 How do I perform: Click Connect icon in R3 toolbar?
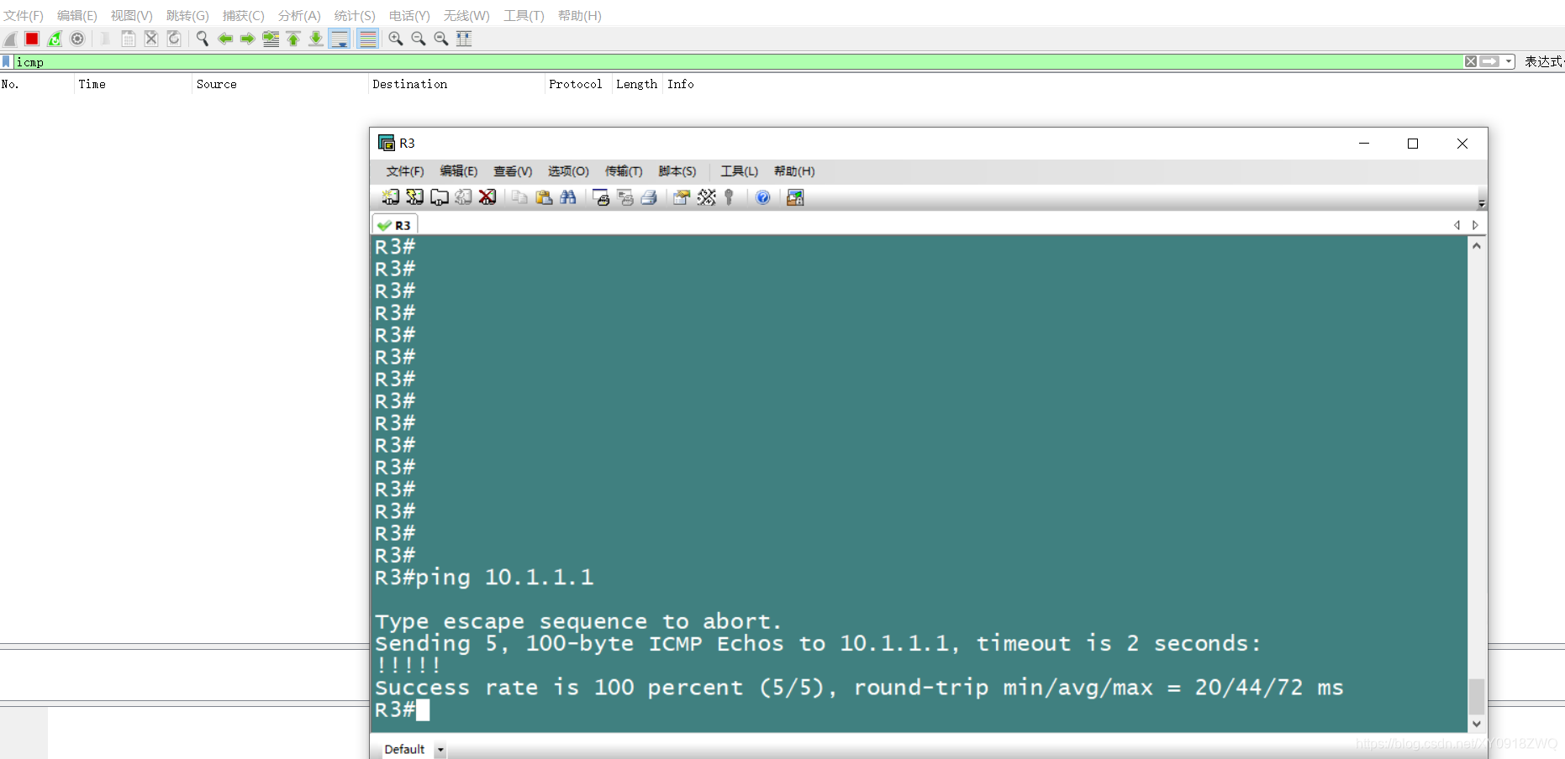[x=391, y=197]
